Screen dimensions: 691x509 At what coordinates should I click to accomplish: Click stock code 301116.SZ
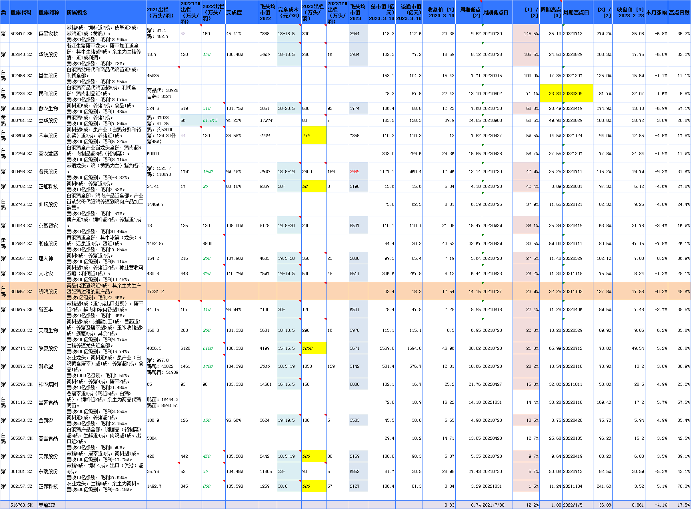(x=22, y=402)
